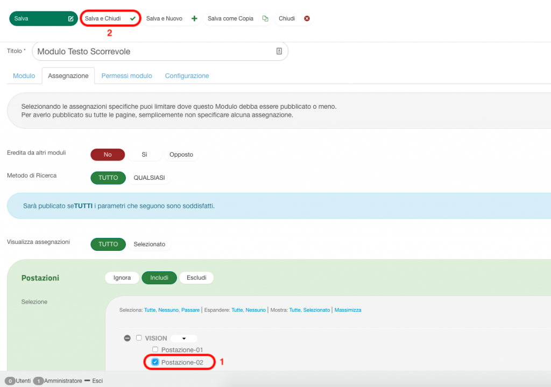Set Eredita da altri moduli to Sì

(x=144, y=154)
